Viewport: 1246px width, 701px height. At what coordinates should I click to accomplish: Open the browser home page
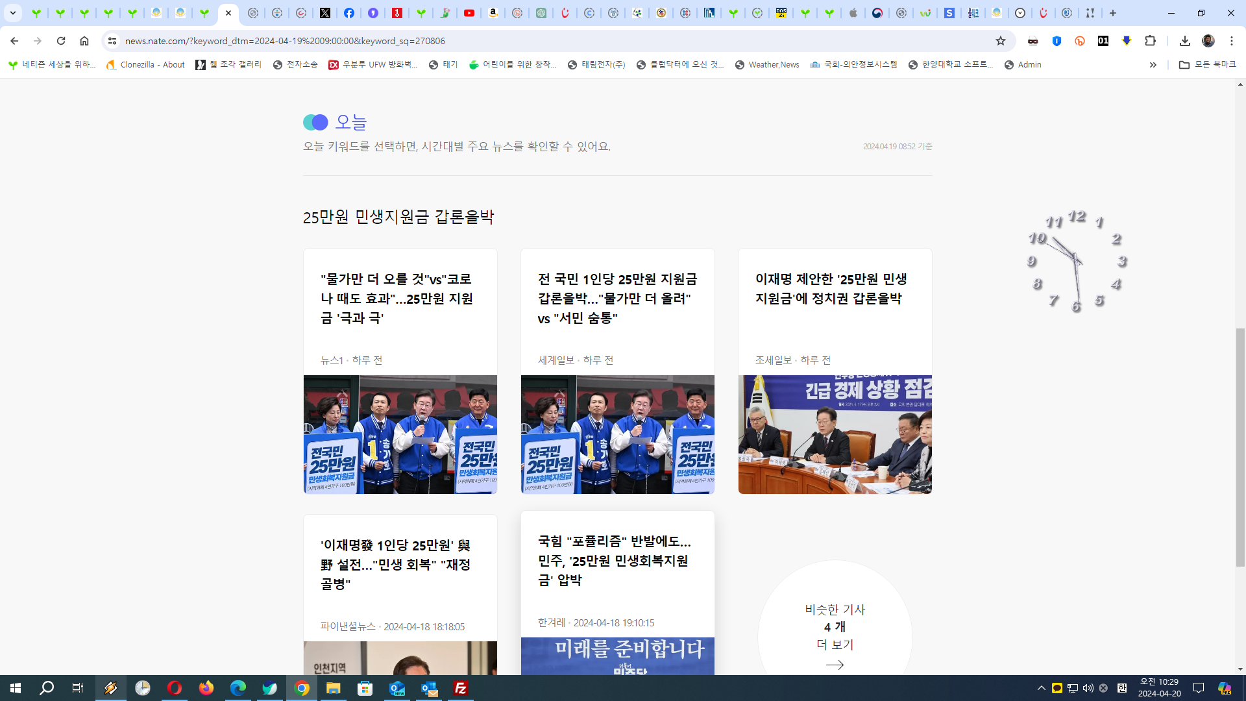84,41
